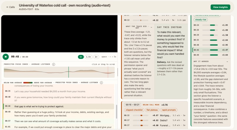Click the rapid prompts tag
The width and height of the screenshot is (237, 130).
pos(169,110)
